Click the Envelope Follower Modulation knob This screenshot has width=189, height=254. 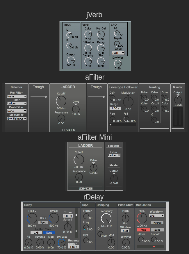tap(128, 102)
